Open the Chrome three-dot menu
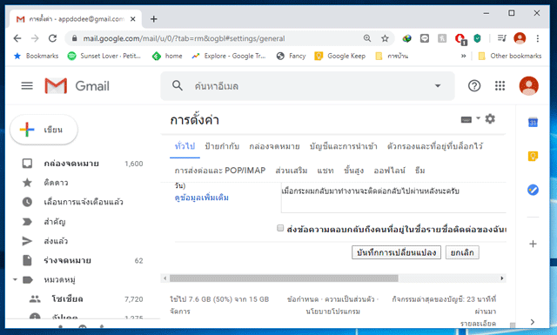The width and height of the screenshot is (557, 335). click(x=538, y=38)
